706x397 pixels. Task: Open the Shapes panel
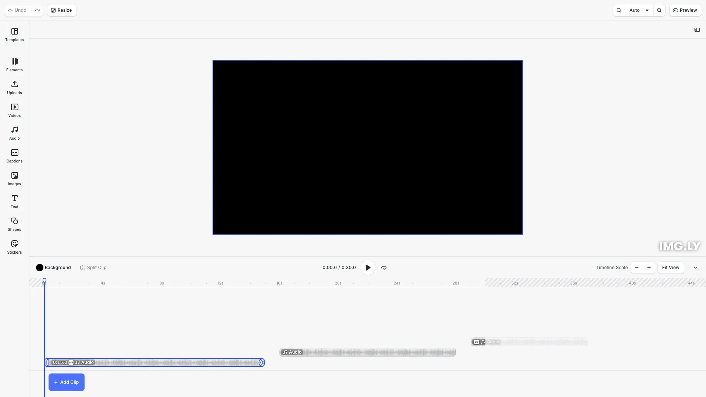[14, 224]
